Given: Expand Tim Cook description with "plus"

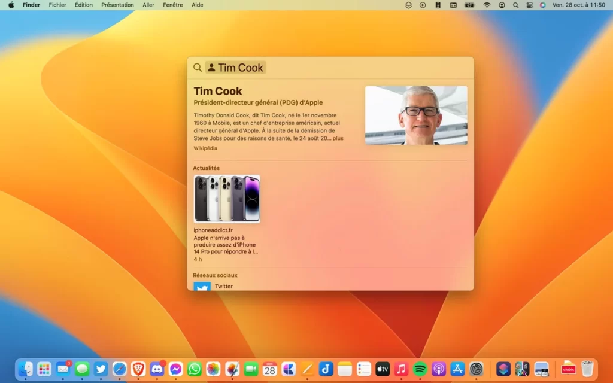Looking at the screenshot, I should click(x=338, y=138).
